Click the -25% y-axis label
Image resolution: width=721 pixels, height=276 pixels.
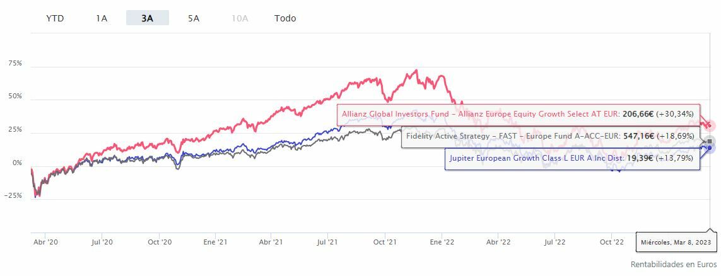pyautogui.click(x=13, y=196)
